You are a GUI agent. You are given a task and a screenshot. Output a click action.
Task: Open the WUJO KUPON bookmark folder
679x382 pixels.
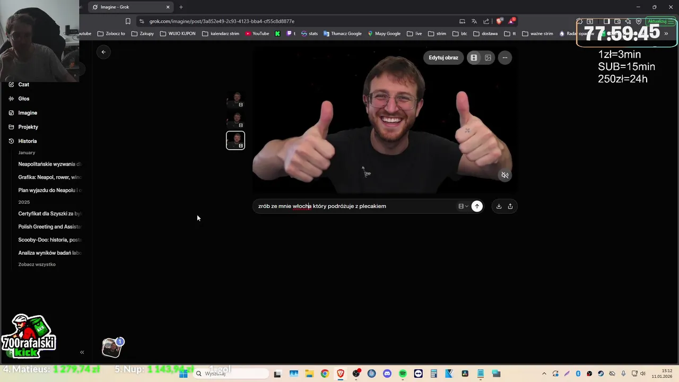(178, 33)
